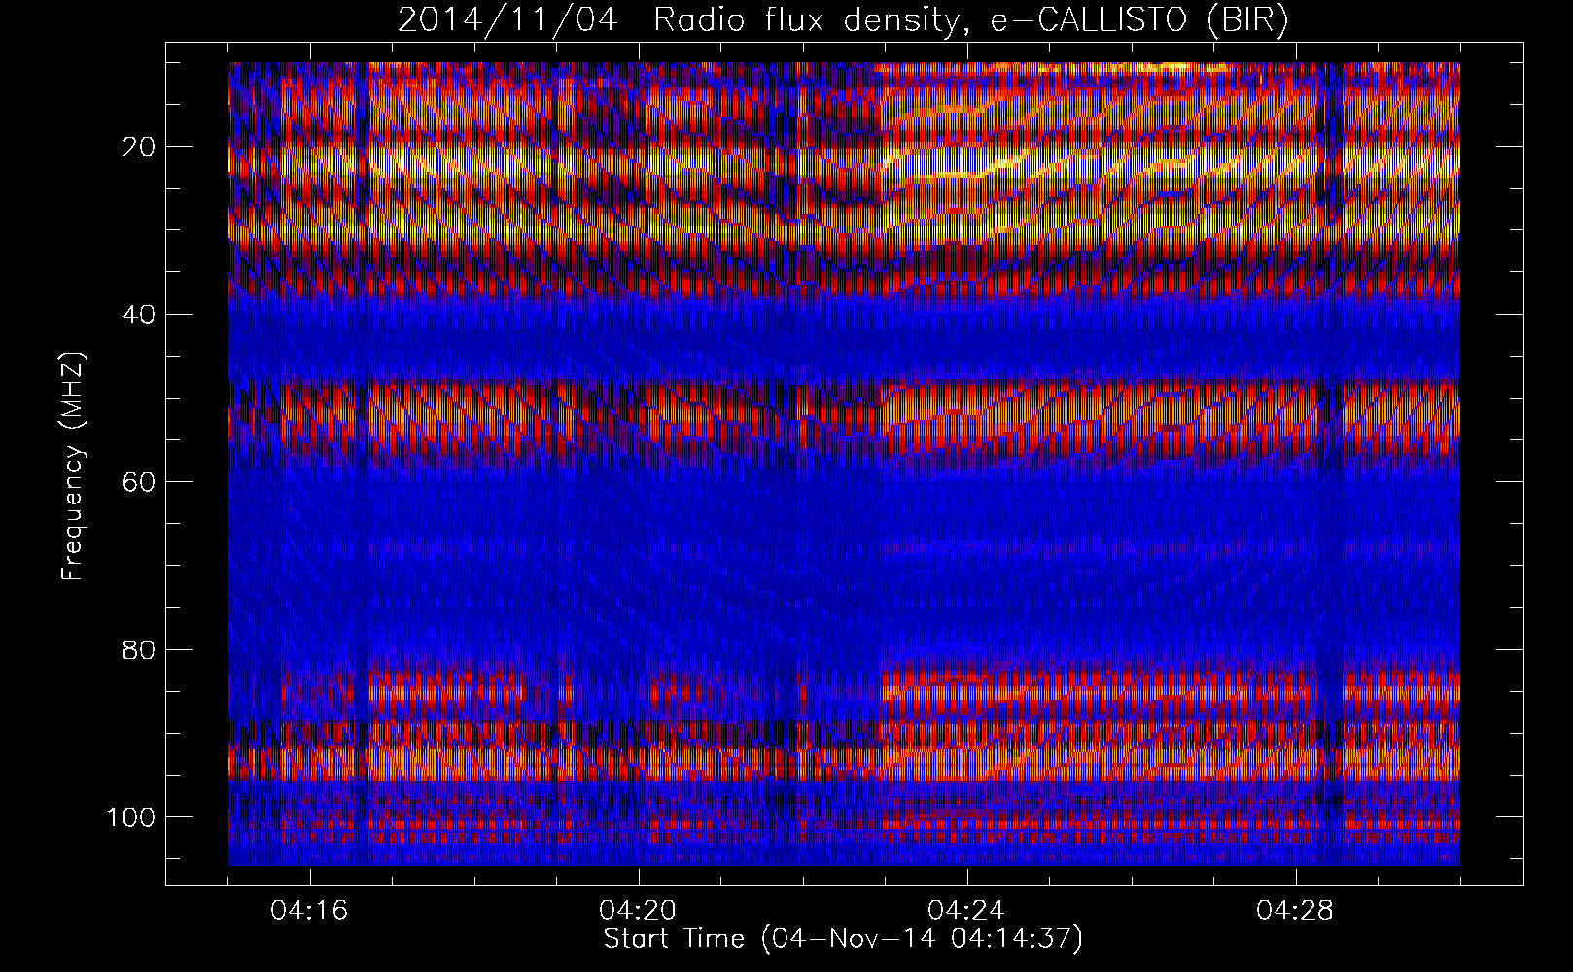Image resolution: width=1573 pixels, height=972 pixels.
Task: Click the "Start Time (04-Nov-14 04:14:37)" label
Action: [x=843, y=939]
